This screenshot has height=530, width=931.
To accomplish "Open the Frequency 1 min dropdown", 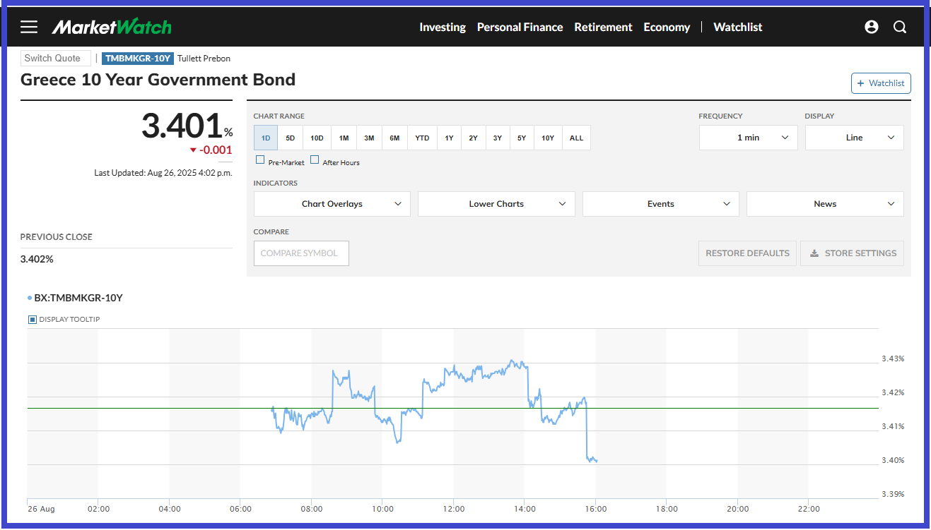I will pos(748,138).
